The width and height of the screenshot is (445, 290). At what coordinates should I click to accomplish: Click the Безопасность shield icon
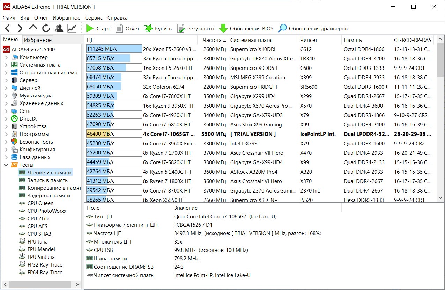coord(14,142)
